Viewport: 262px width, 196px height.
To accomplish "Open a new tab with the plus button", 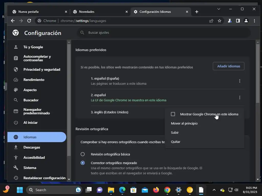I will click(197, 12).
